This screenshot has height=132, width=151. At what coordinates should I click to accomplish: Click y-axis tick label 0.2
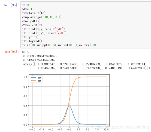25,115
